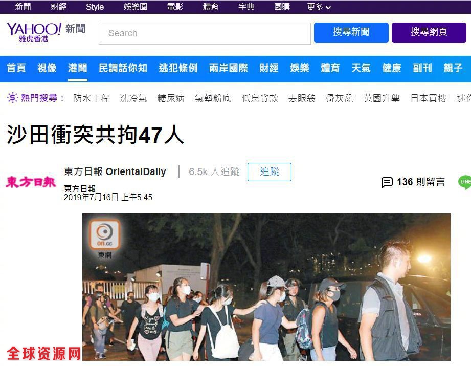The image size is (471, 366).
Task: Click trending search 防水工程
Action: [91, 98]
